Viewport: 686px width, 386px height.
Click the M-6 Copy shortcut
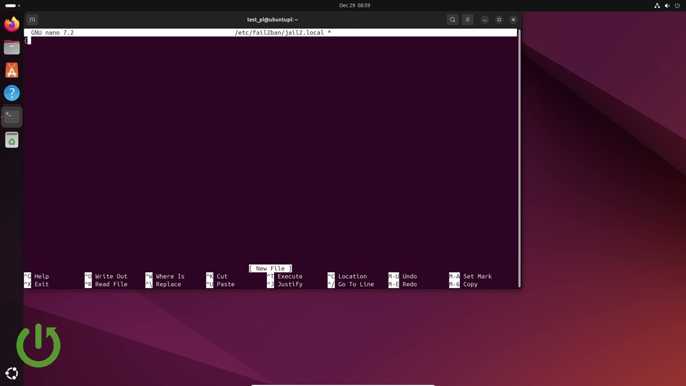[x=464, y=285]
